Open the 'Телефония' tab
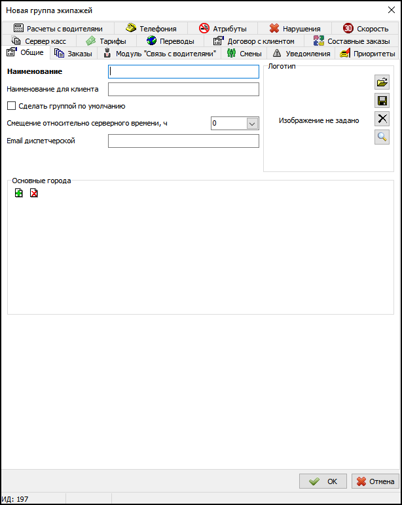 pos(151,29)
